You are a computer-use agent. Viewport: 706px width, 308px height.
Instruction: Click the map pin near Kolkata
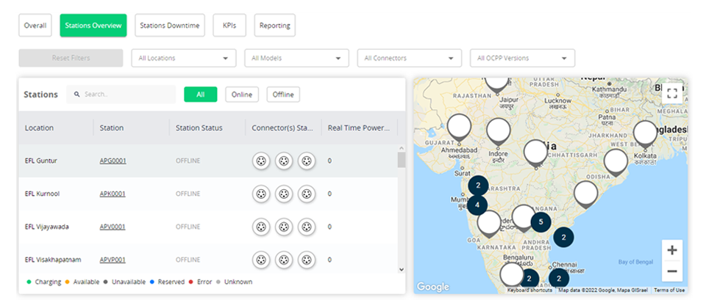point(645,134)
